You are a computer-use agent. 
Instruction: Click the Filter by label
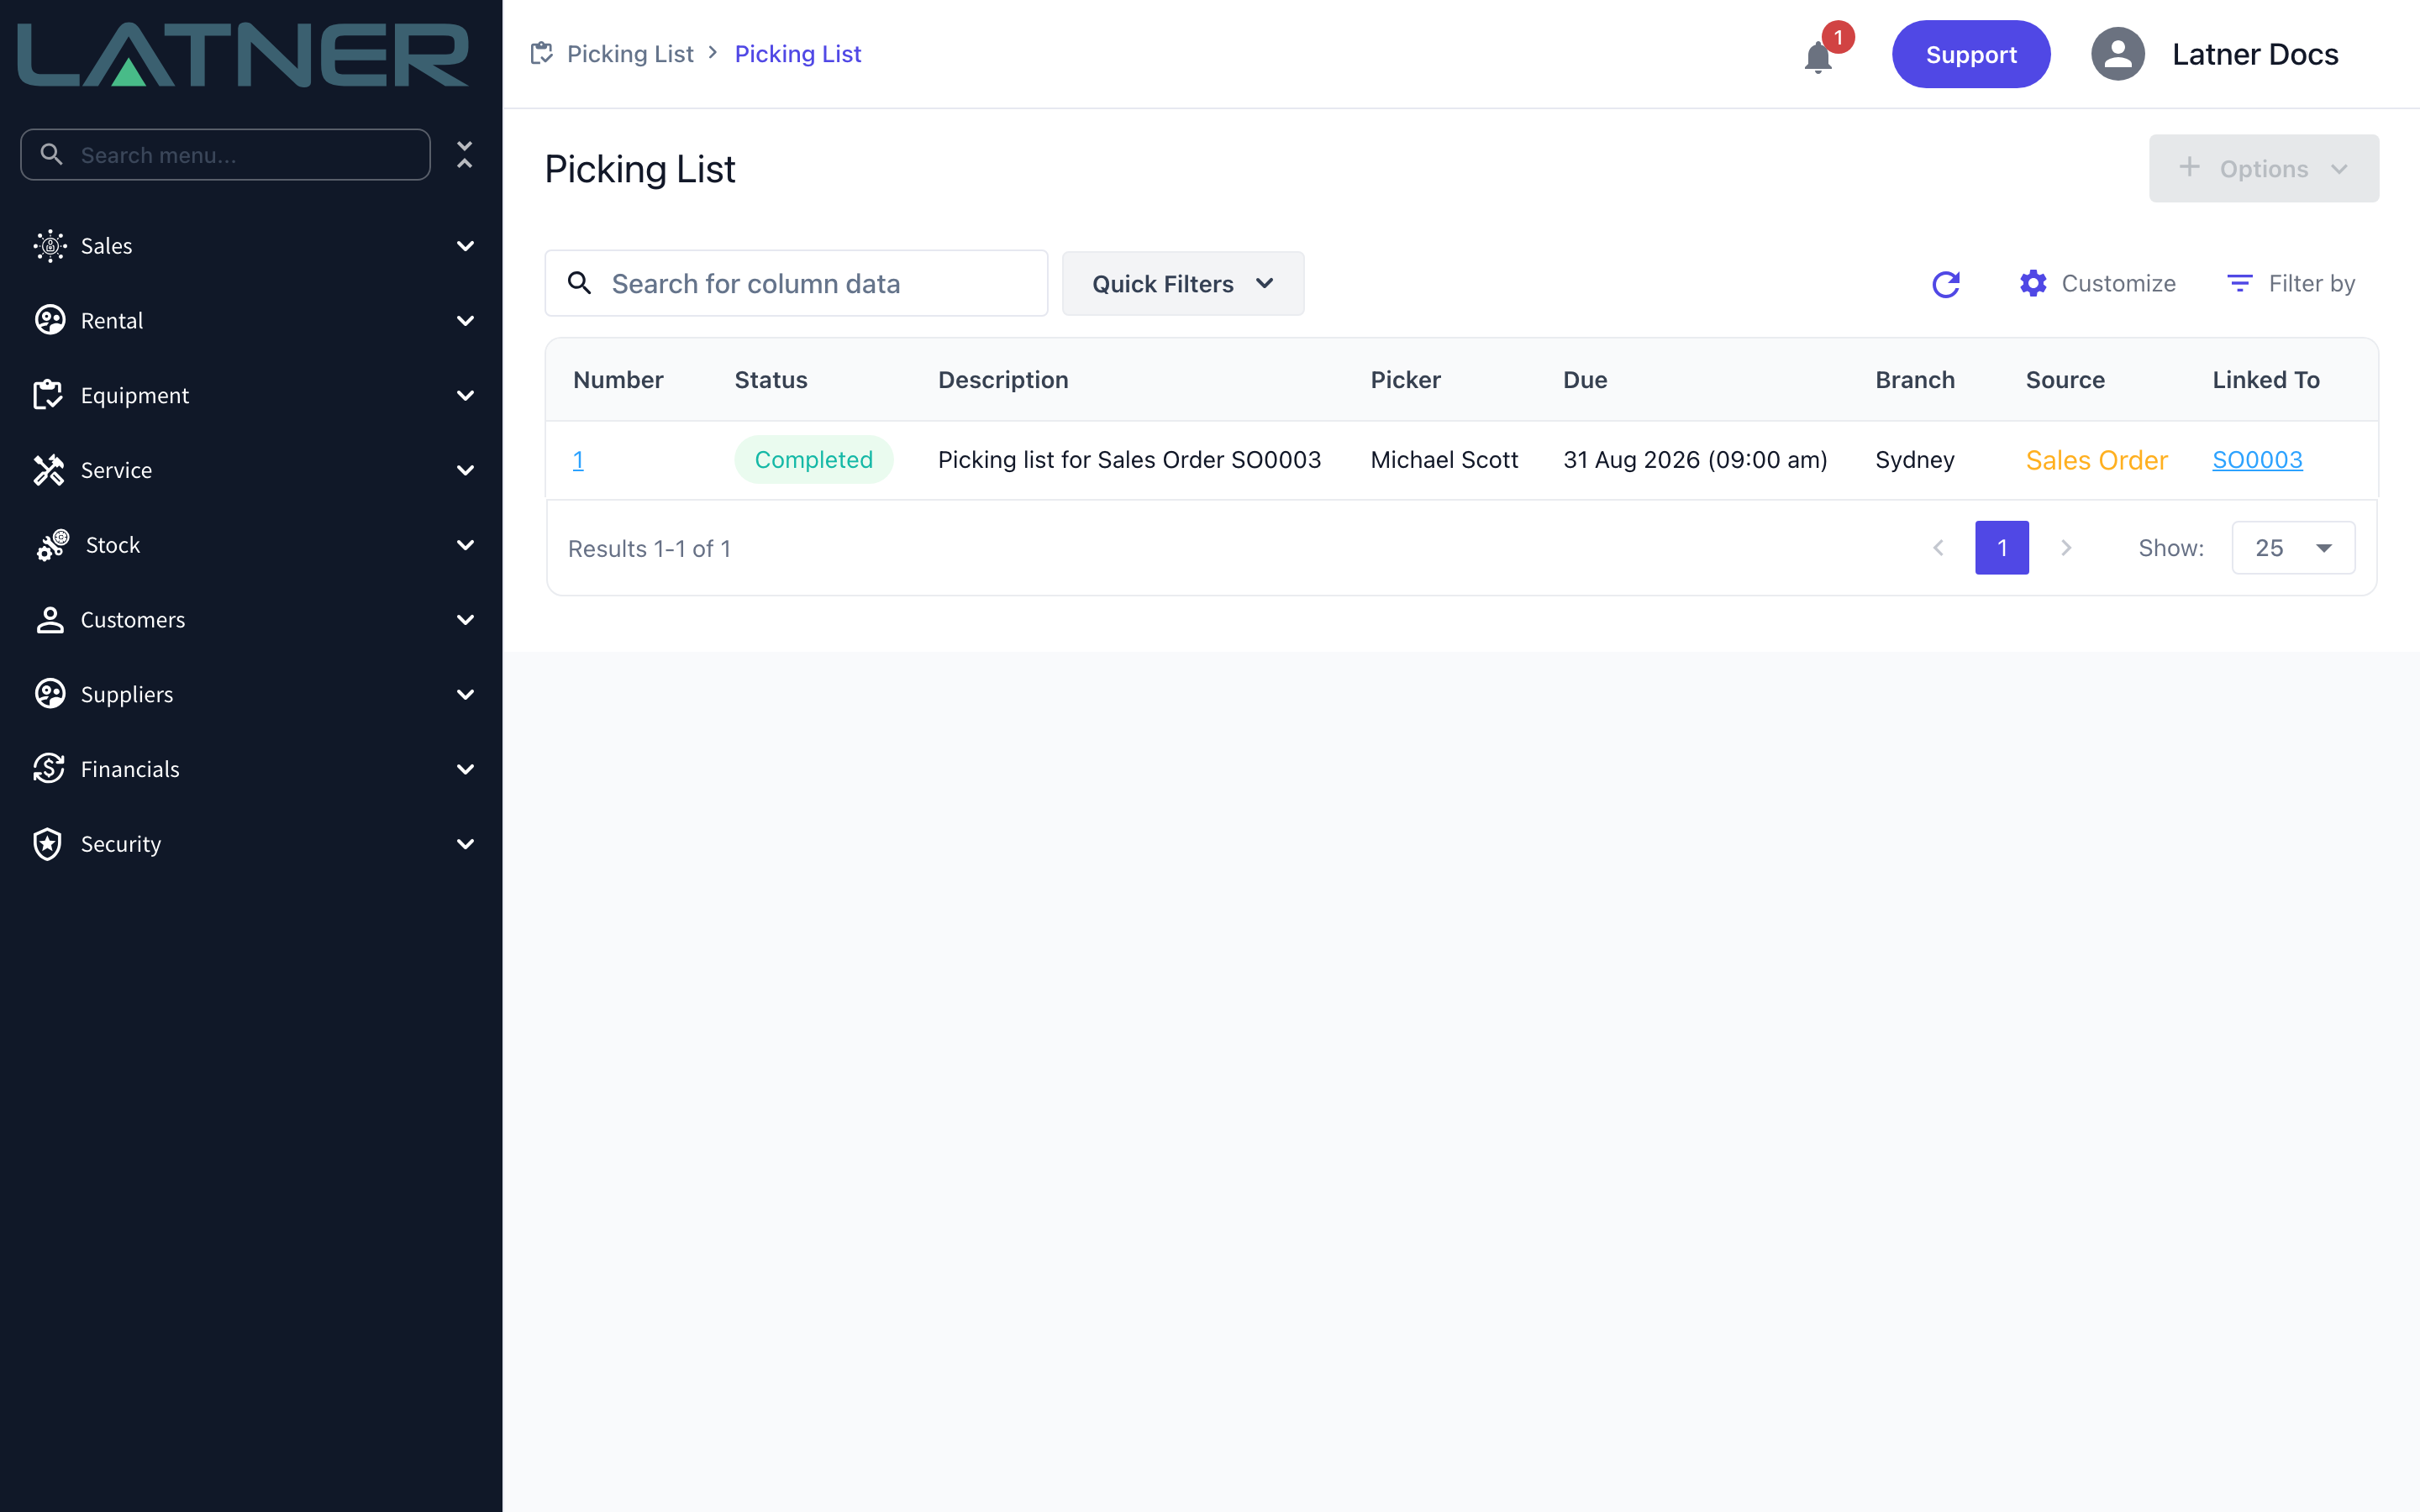point(2311,284)
